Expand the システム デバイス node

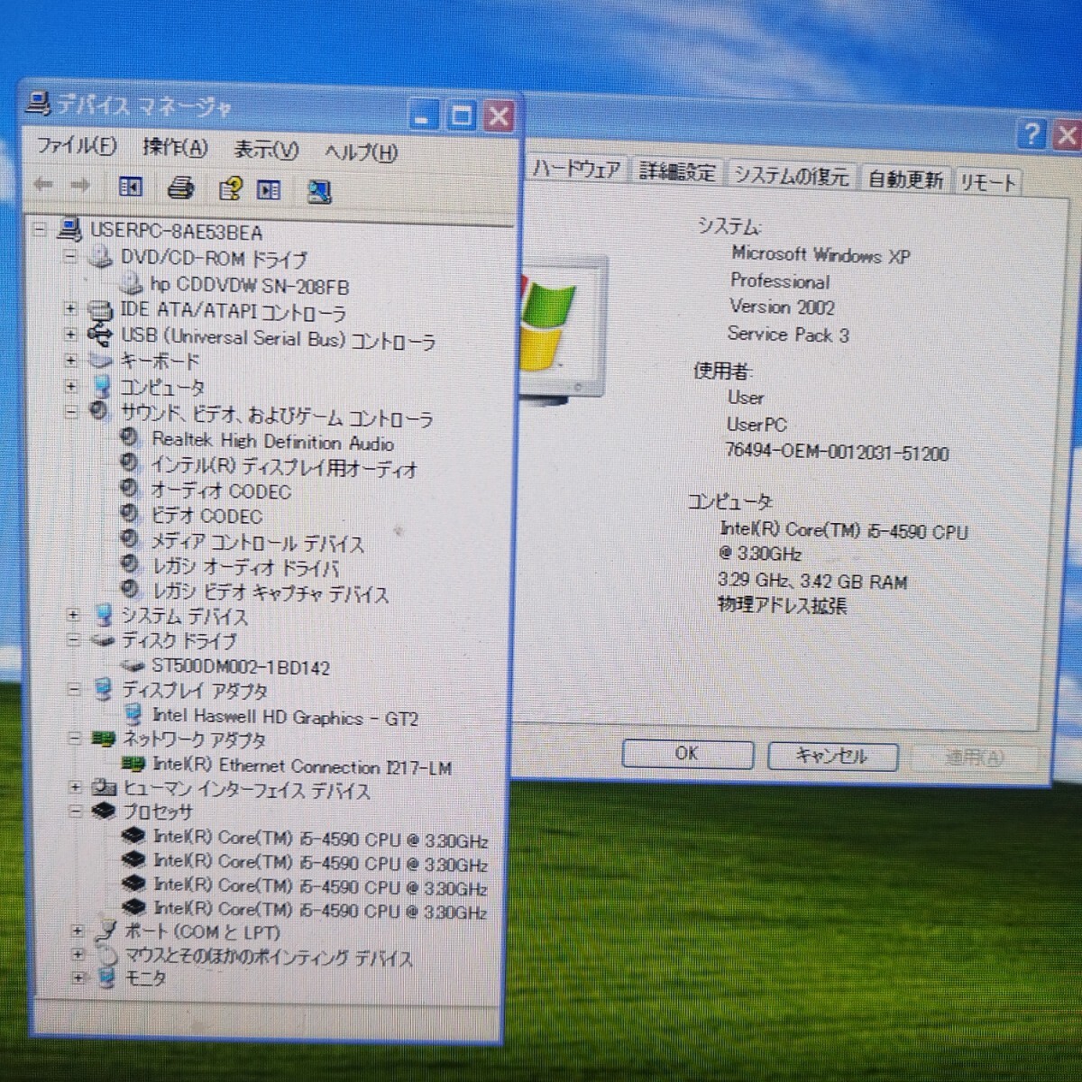pyautogui.click(x=73, y=615)
